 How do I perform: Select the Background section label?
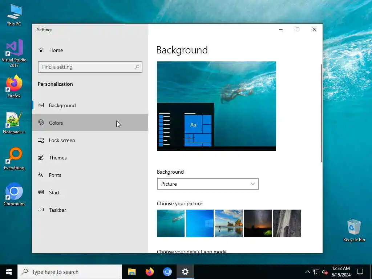62,105
